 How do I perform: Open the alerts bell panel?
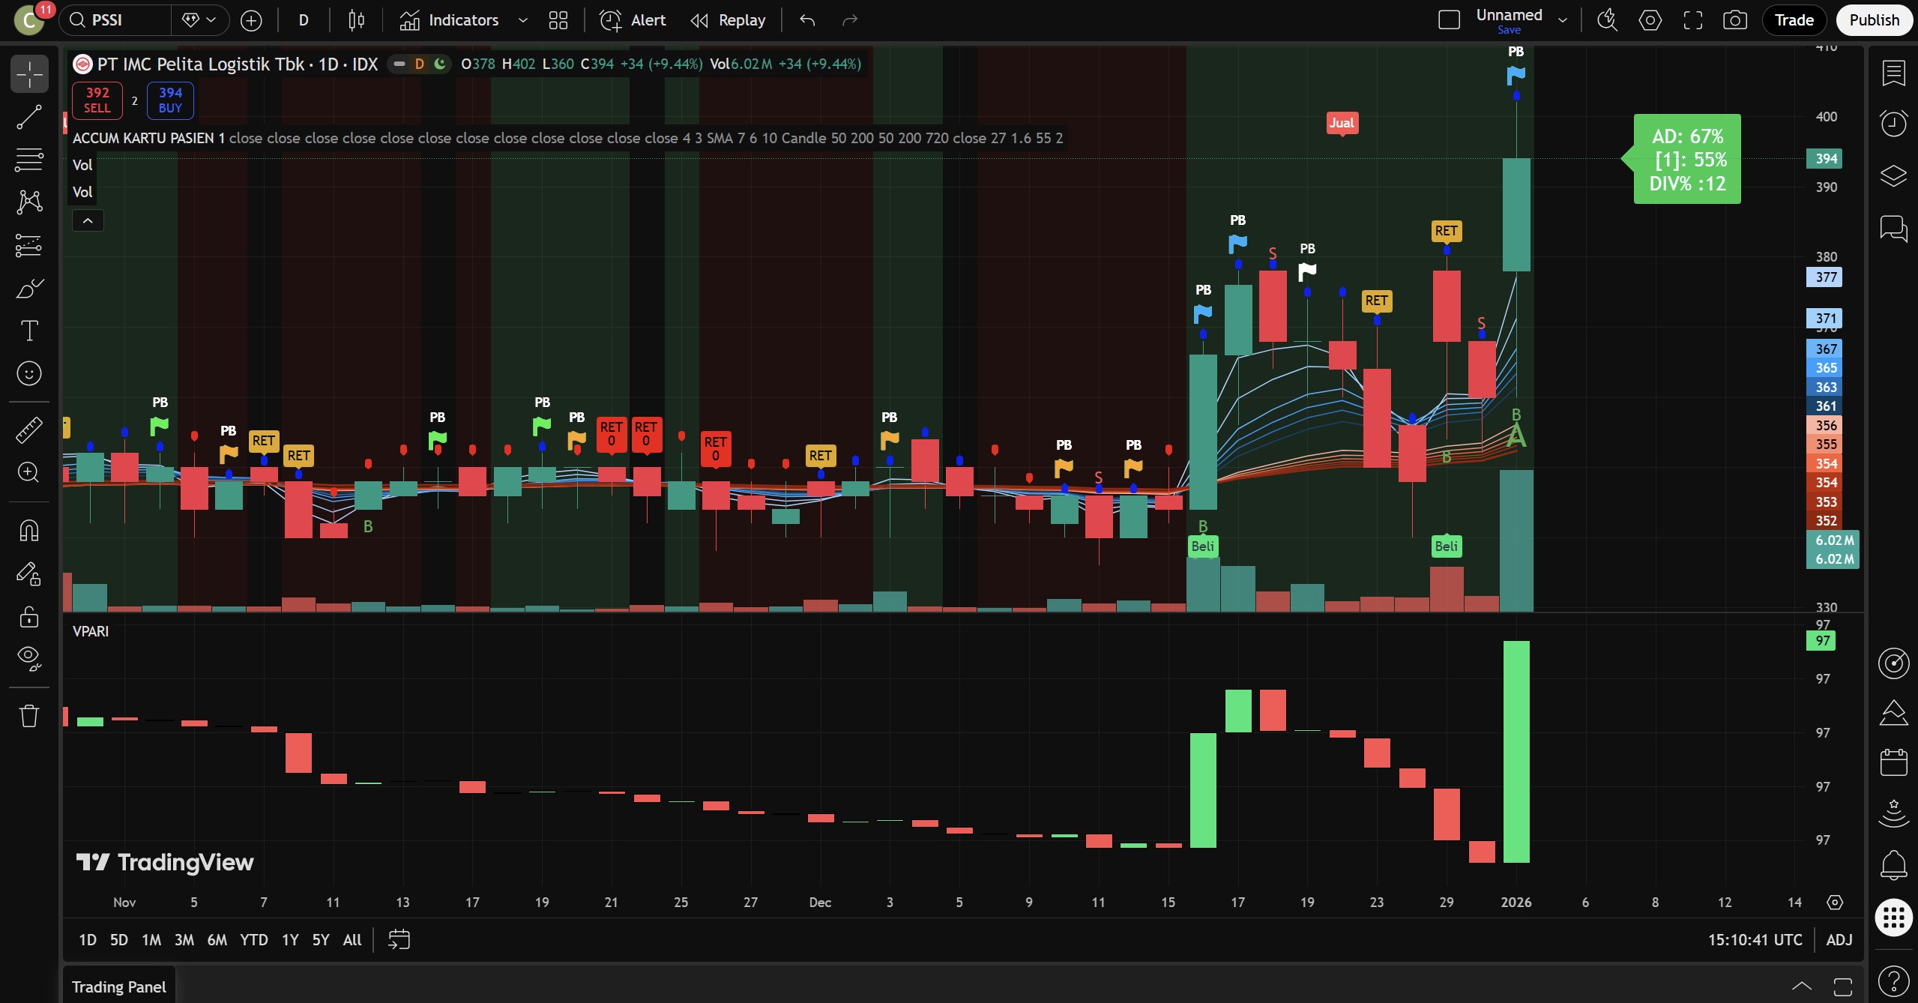coord(1893,864)
